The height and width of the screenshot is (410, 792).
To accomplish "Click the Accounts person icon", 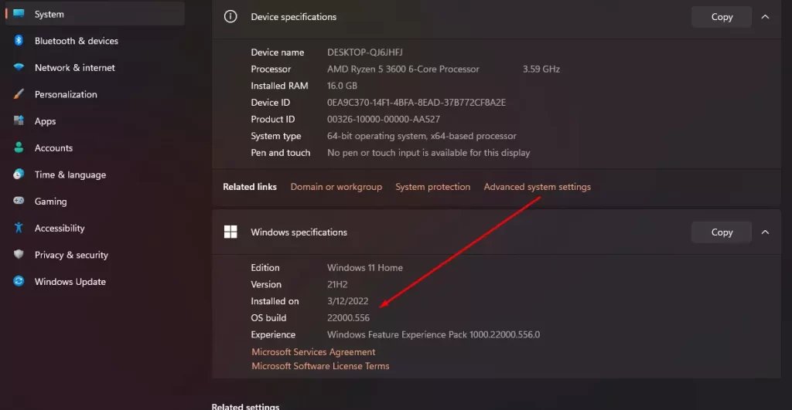I will (19, 147).
